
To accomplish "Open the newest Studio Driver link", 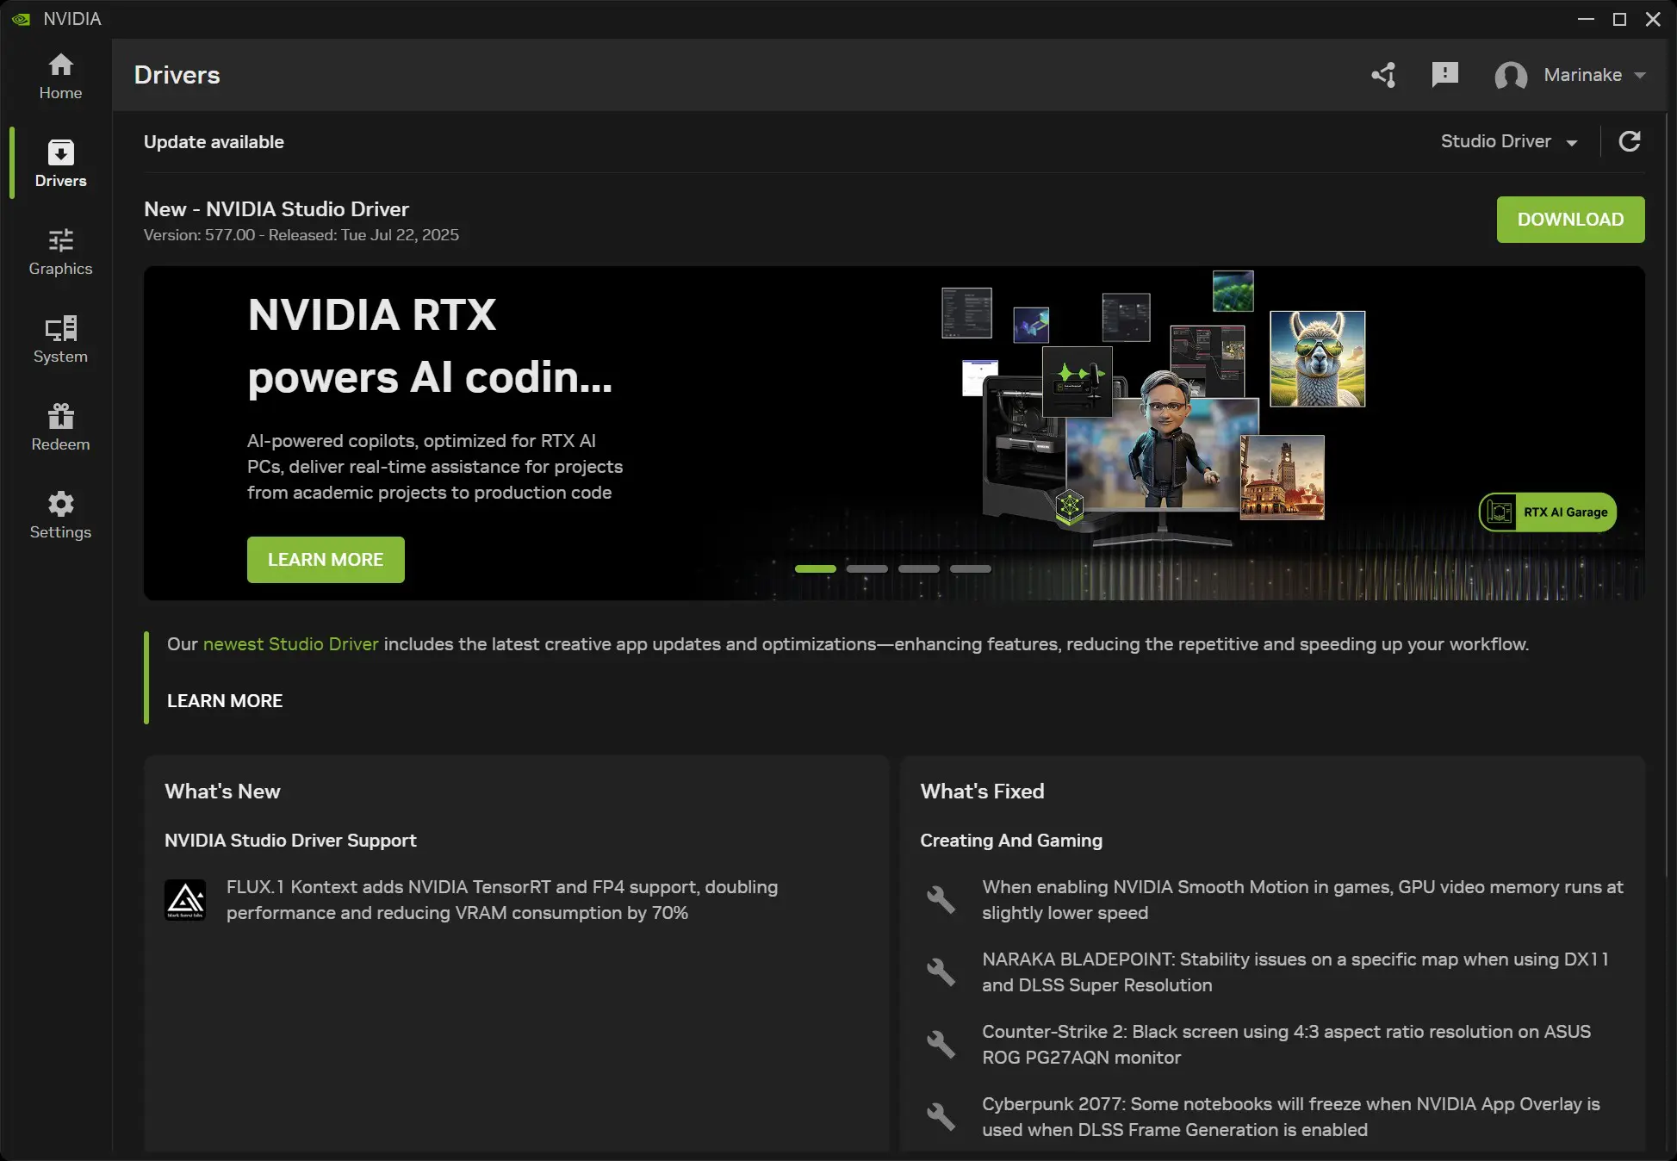I will point(290,644).
